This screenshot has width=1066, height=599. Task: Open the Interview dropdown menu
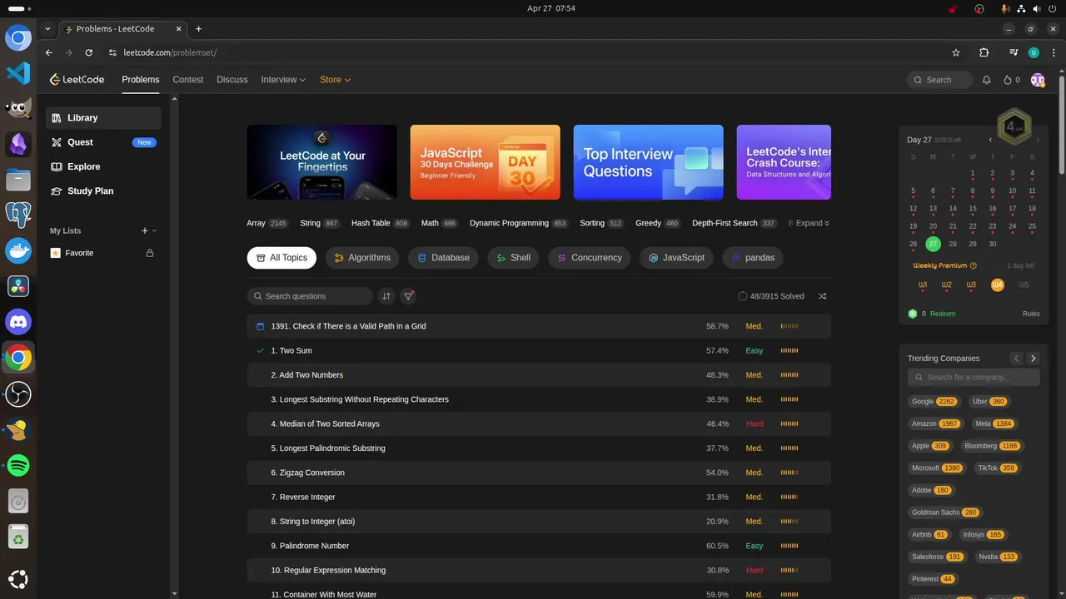(x=283, y=80)
